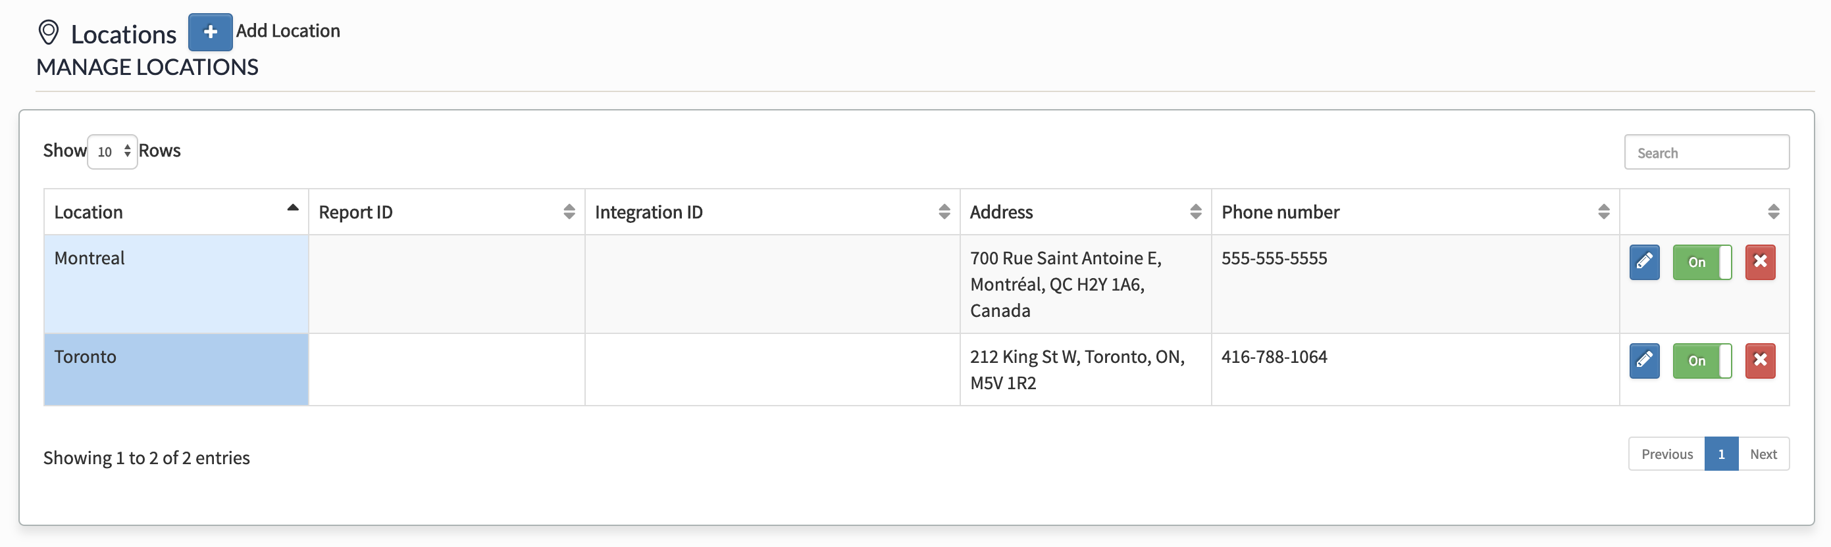This screenshot has height=547, width=1831.
Task: Click the Add Location plus icon
Action: 210,32
